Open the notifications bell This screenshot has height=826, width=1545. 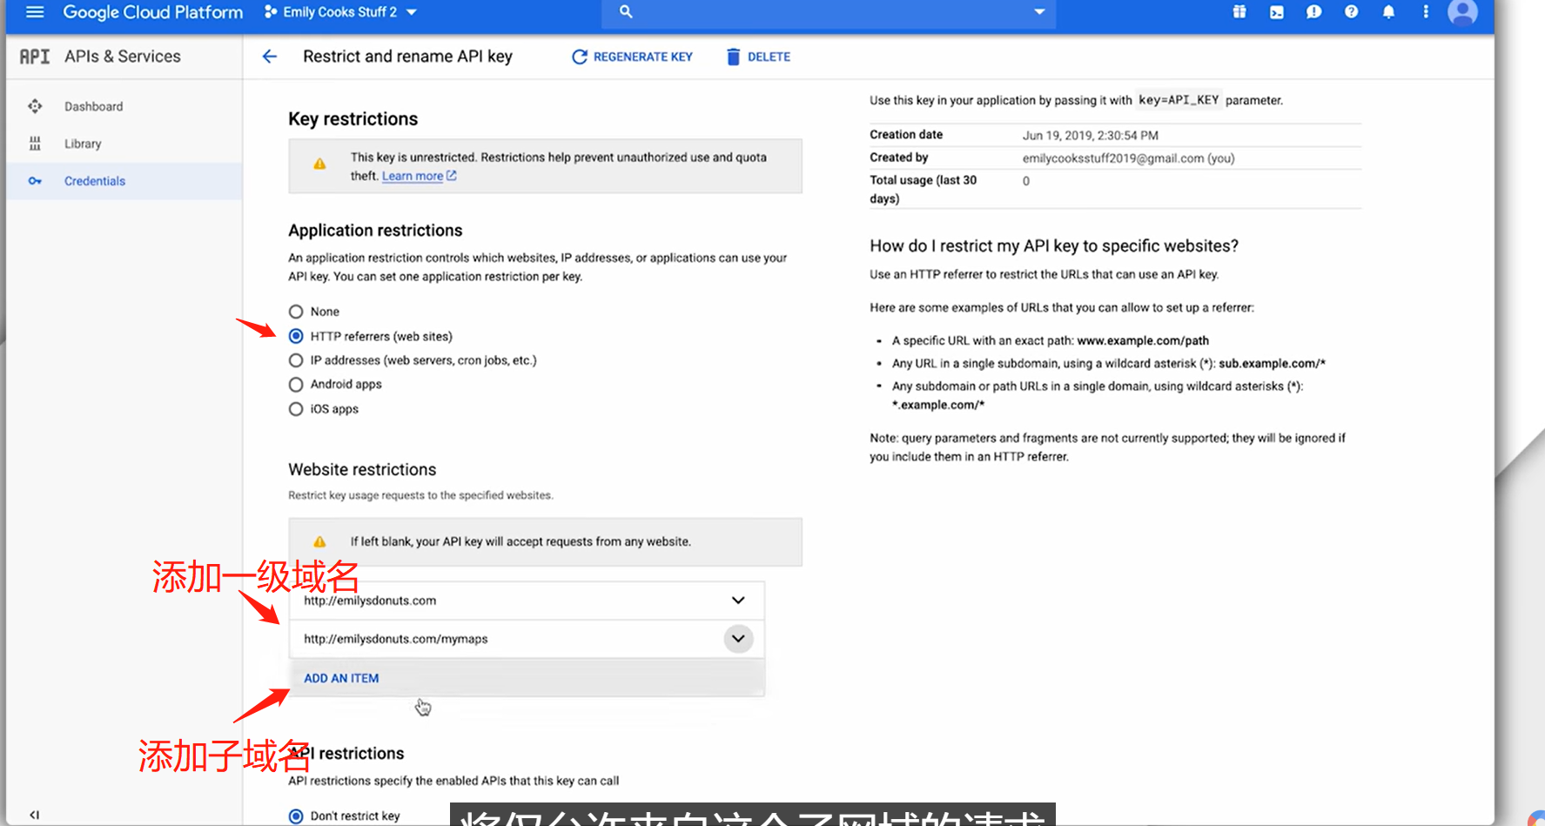(x=1388, y=12)
